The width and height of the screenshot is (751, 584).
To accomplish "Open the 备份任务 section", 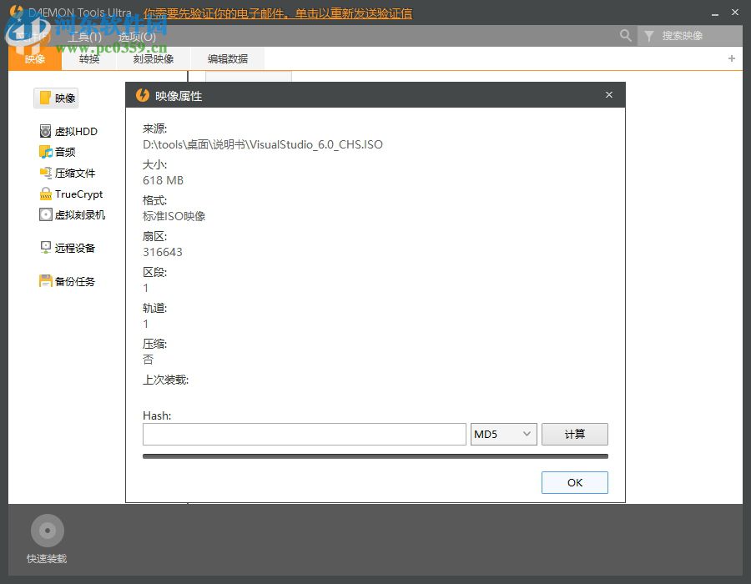I will [71, 281].
